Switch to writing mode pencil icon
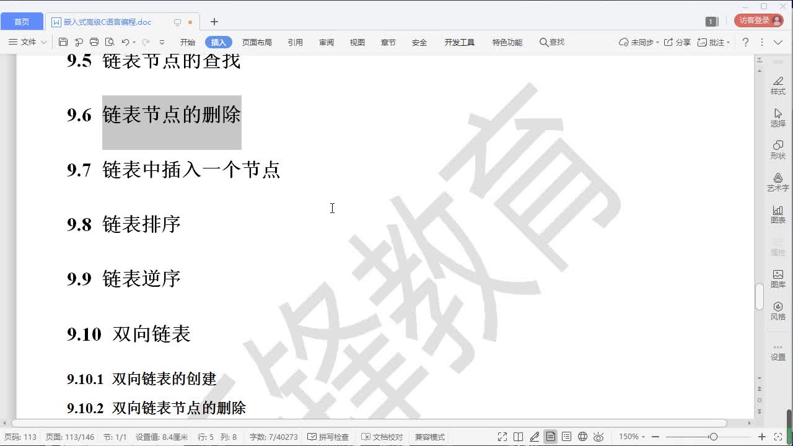 (535, 437)
